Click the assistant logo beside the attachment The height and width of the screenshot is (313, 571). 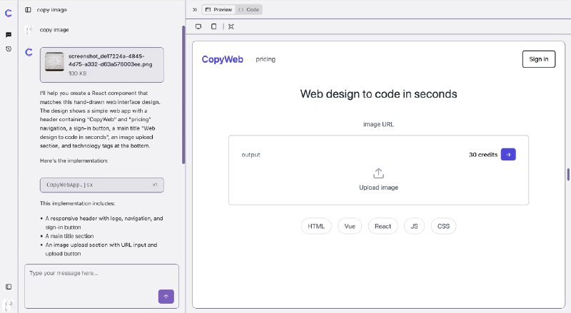click(x=29, y=53)
